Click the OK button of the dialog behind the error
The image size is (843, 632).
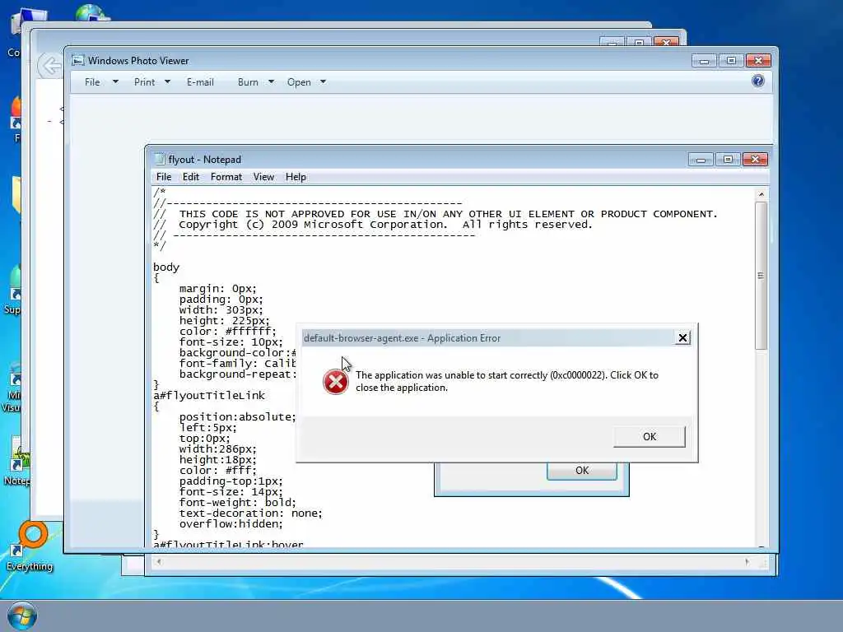pos(582,471)
